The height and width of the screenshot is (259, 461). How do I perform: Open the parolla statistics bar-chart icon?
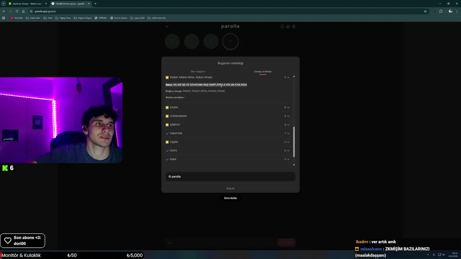[x=288, y=26]
